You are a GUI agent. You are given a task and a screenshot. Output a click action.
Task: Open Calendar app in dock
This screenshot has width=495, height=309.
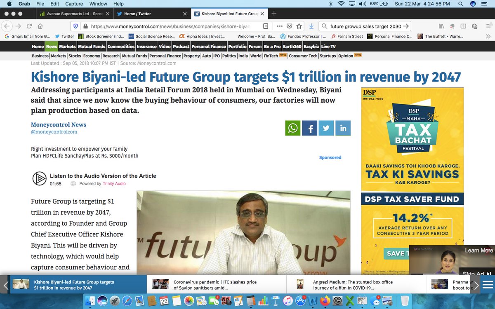(x=164, y=300)
